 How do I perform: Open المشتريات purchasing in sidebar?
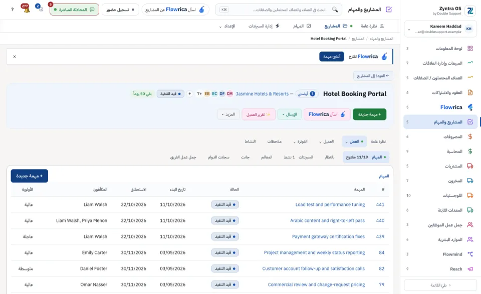440,166
